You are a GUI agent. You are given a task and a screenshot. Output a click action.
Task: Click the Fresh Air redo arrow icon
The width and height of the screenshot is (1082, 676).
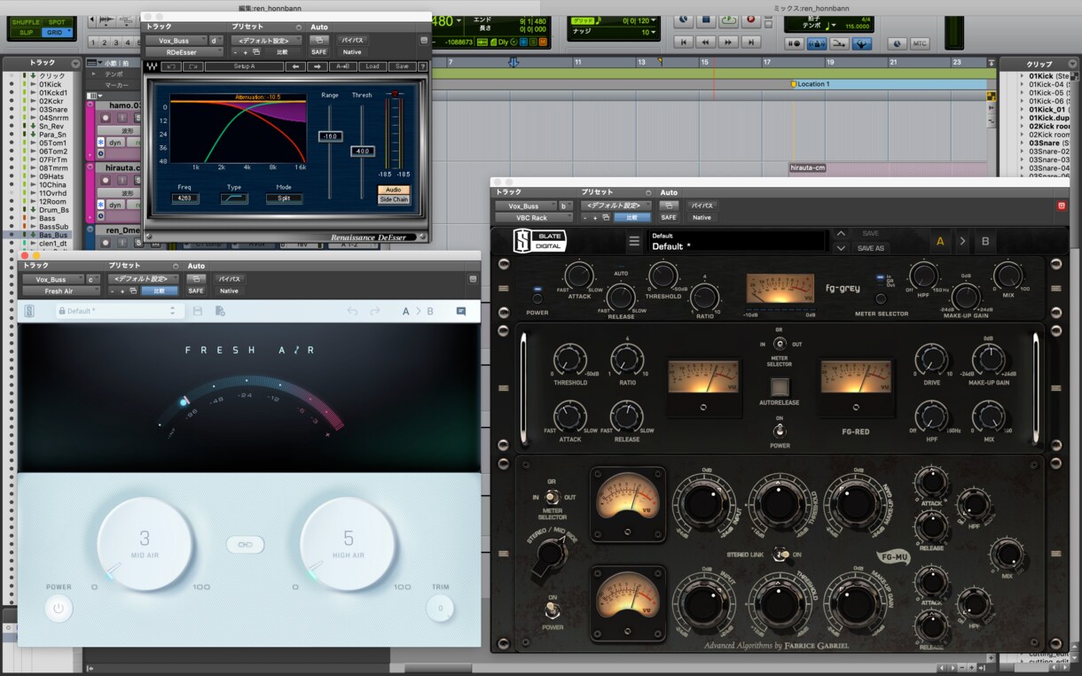coord(375,311)
